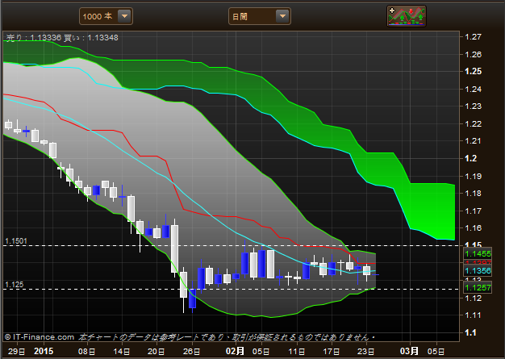Click the 1.1356 cyan price label
The height and width of the screenshot is (359, 505).
coord(478,271)
